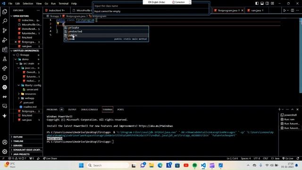Open the Terminal menu
This screenshot has width=302, height=170.
(x=63, y=3)
